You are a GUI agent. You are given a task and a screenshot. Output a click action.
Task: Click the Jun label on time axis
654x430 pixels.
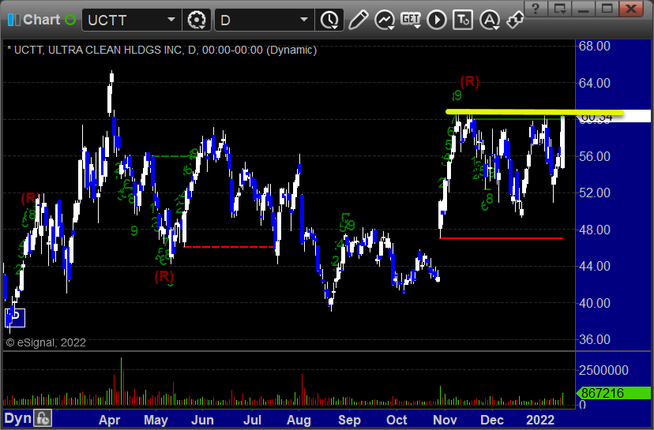(x=202, y=420)
